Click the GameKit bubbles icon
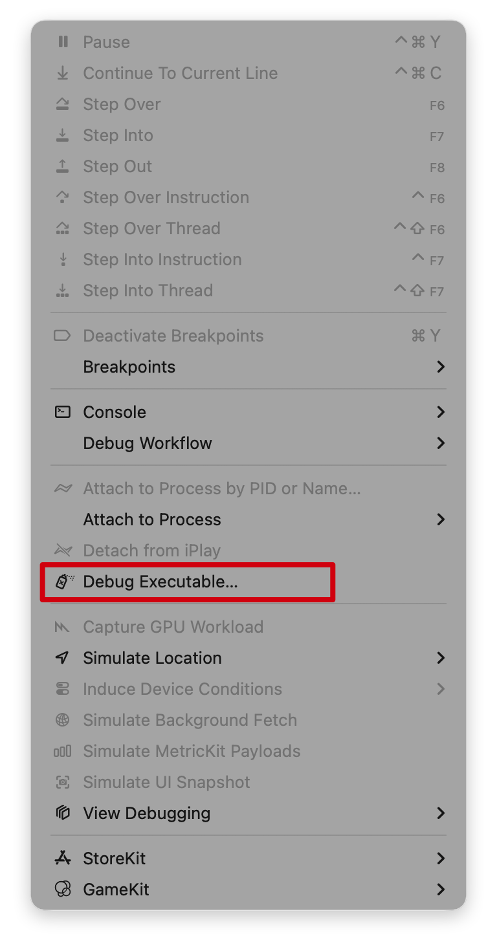The height and width of the screenshot is (951, 497). click(63, 890)
